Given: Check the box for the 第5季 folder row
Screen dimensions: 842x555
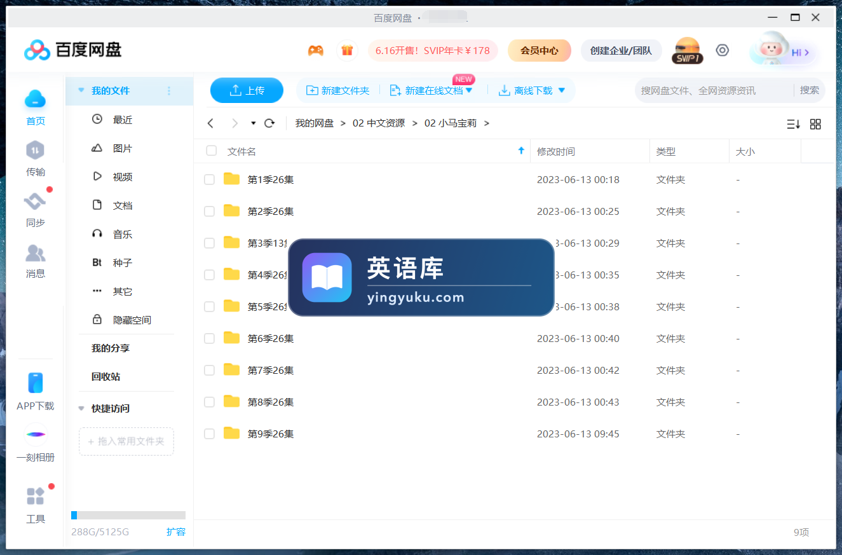Looking at the screenshot, I should (209, 306).
